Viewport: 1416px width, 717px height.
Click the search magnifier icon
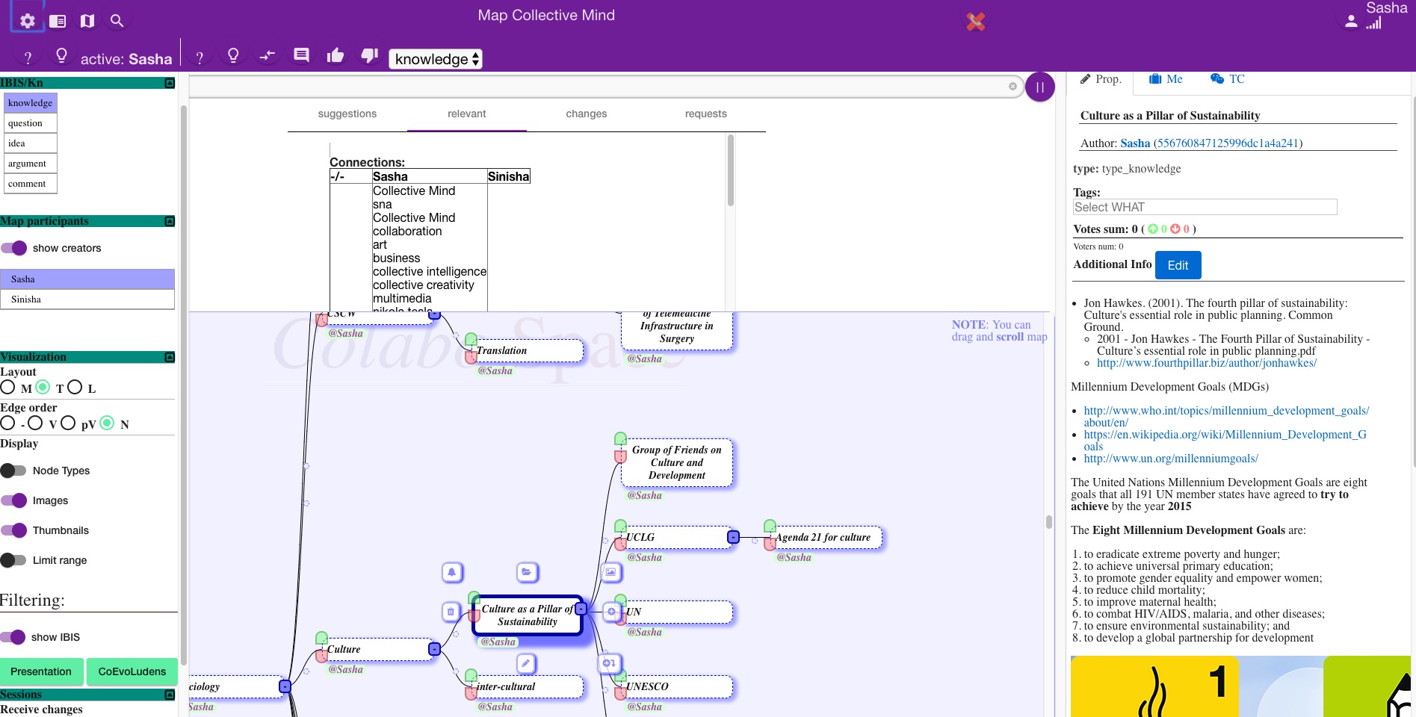tap(117, 21)
